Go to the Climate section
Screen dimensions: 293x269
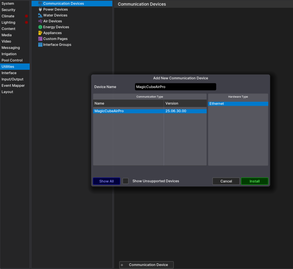(x=15, y=16)
